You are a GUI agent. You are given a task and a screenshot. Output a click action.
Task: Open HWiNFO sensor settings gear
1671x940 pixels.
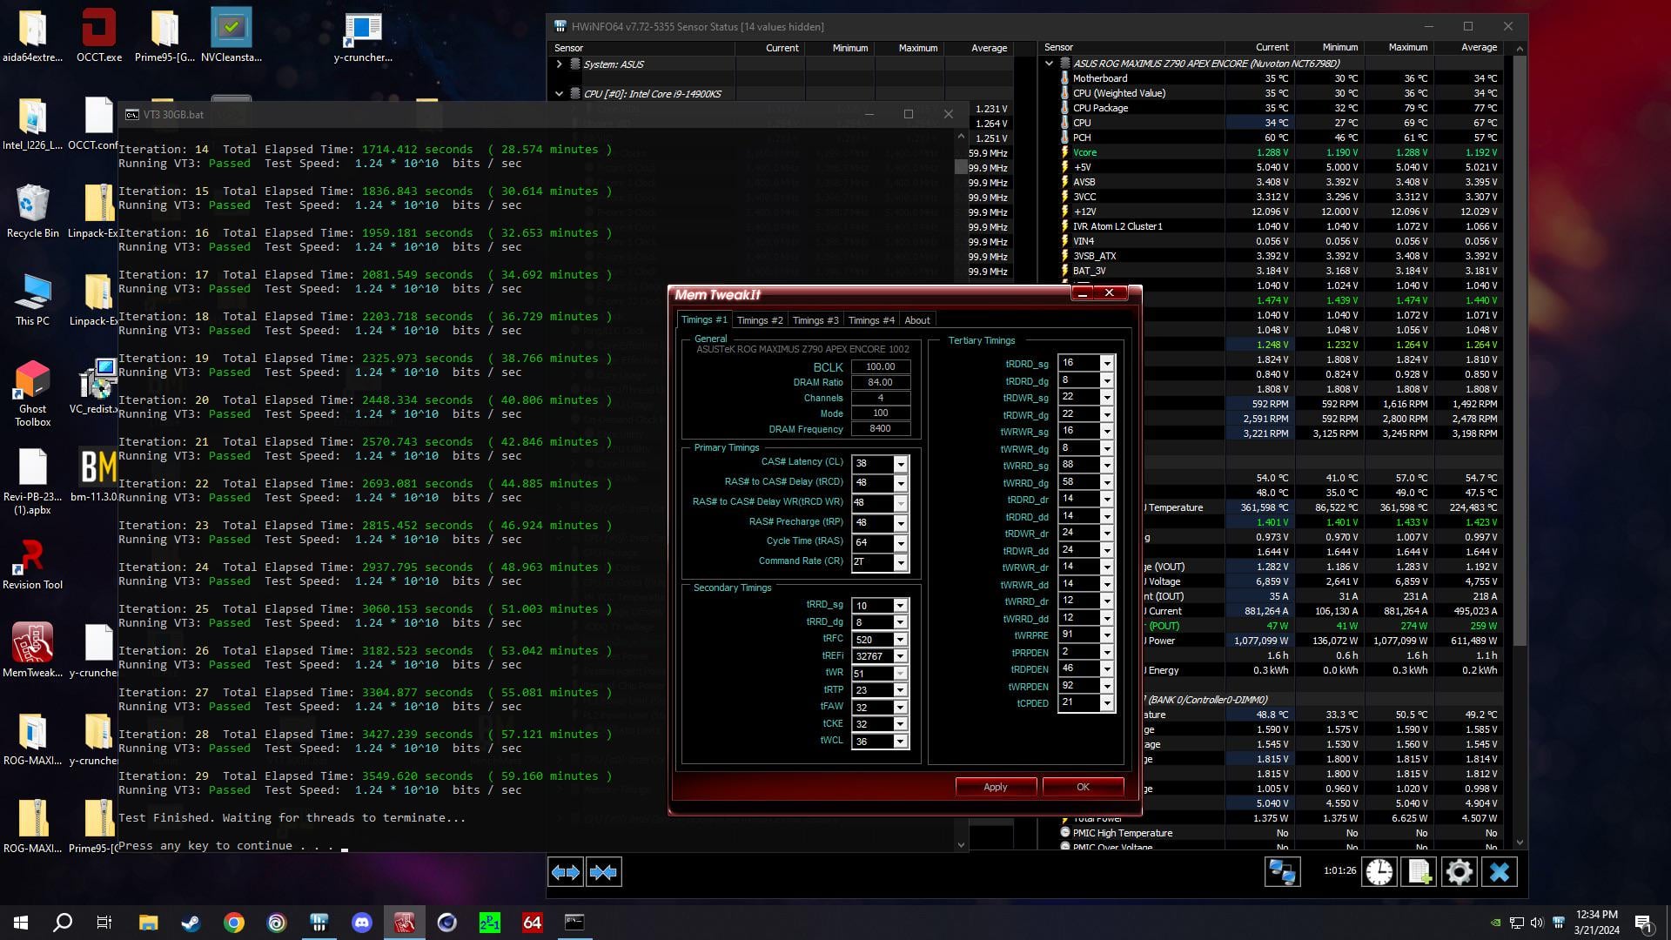click(1460, 871)
